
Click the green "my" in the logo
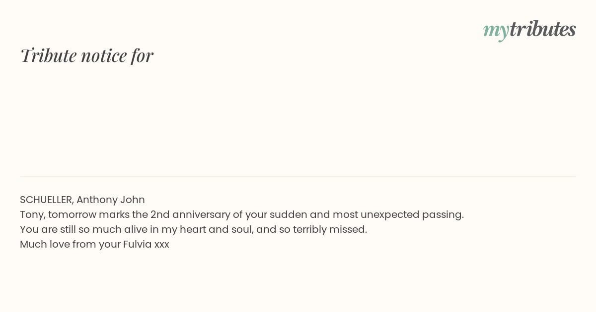[x=496, y=31]
